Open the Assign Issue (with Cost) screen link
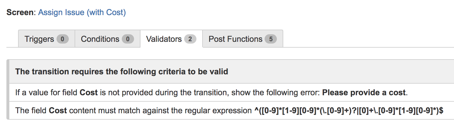454x133 pixels. [x=82, y=12]
